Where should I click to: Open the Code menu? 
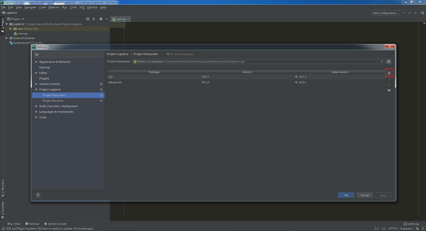pyautogui.click(x=42, y=7)
